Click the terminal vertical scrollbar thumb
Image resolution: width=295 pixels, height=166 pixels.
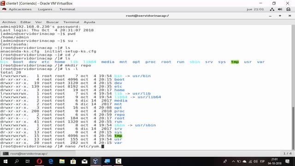(293, 128)
